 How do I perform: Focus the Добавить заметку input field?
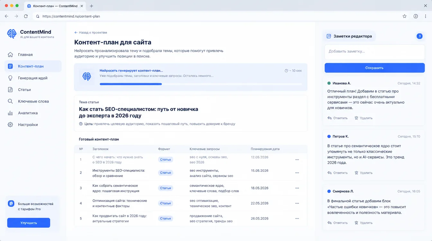click(x=374, y=52)
